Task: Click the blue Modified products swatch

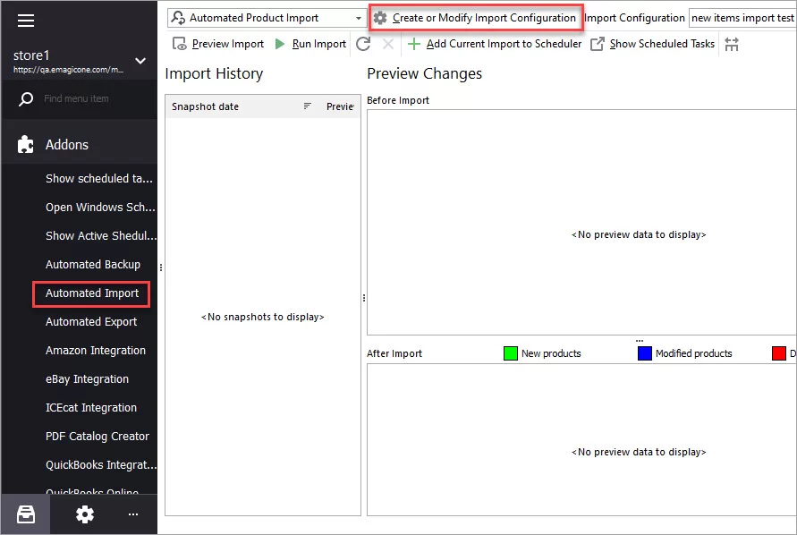Action: 645,352
